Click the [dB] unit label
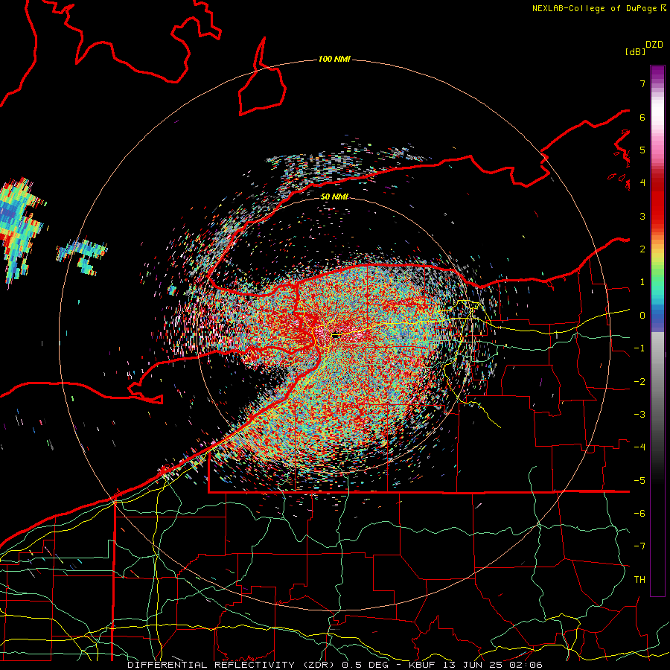The height and width of the screenshot is (670, 670). pyautogui.click(x=635, y=51)
